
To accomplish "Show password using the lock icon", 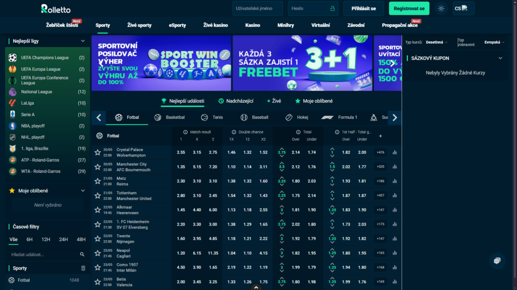I will [x=332, y=9].
